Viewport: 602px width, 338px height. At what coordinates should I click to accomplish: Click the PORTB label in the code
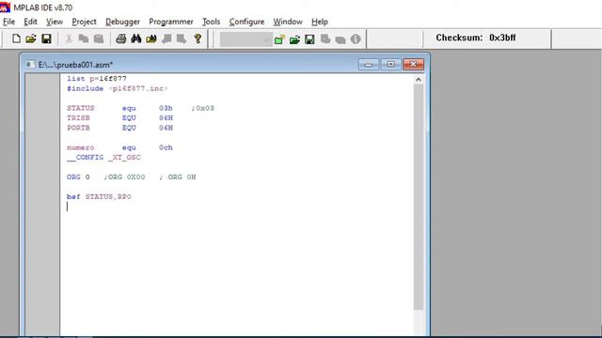tap(78, 128)
